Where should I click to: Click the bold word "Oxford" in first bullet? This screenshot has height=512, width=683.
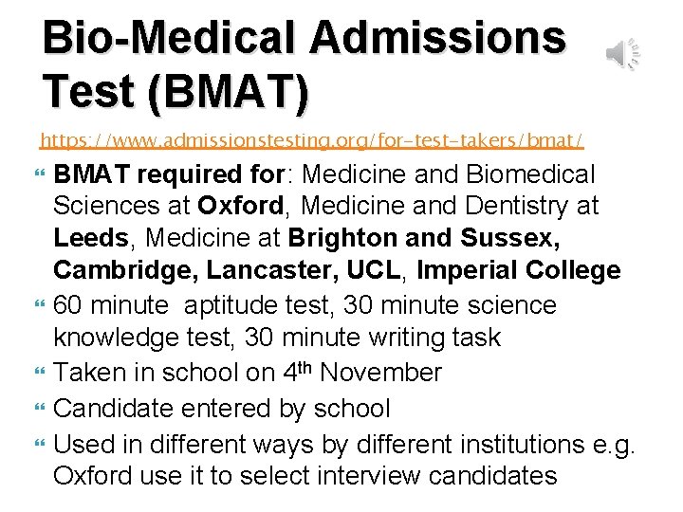click(241, 207)
